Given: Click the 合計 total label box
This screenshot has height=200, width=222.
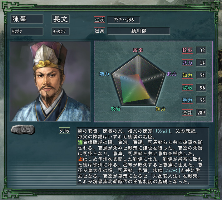Looking at the screenshot, I should (x=187, y=113).
